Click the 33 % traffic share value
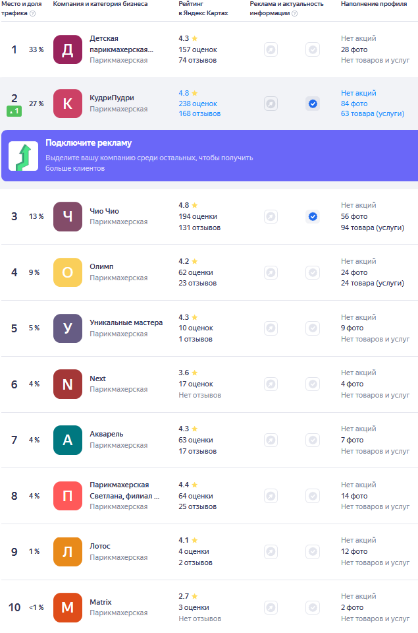Image resolution: width=418 pixels, height=633 pixels. pos(36,49)
